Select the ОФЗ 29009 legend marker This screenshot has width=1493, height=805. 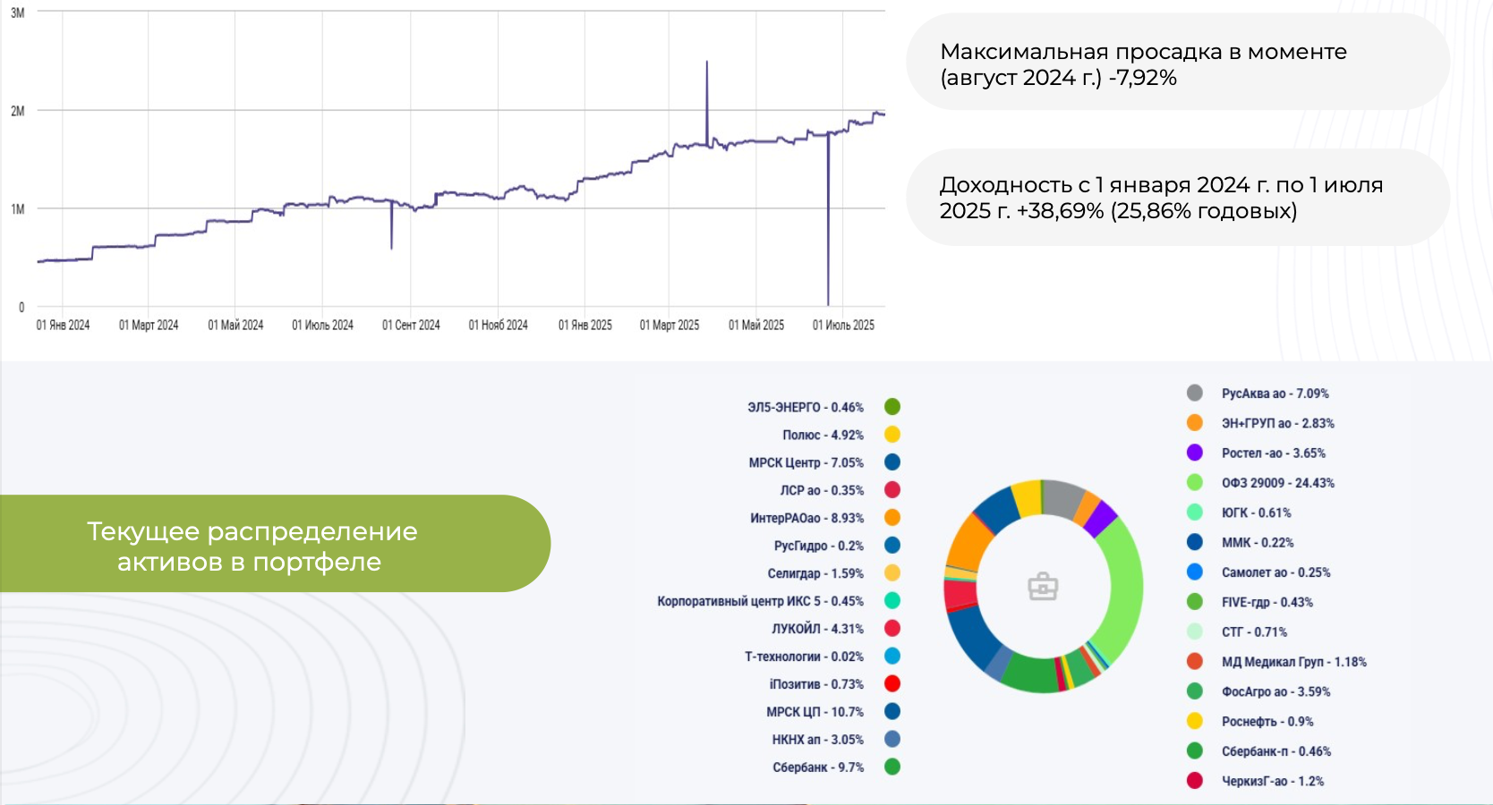tap(1194, 483)
